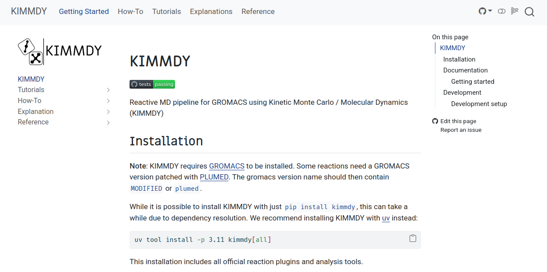Expand the Reference sidebar chevron
This screenshot has width=547, height=272.
[108, 123]
